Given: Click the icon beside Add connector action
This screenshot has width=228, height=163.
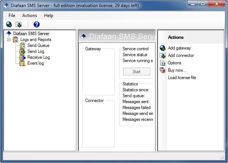Looking at the screenshot, I should click(x=162, y=55).
